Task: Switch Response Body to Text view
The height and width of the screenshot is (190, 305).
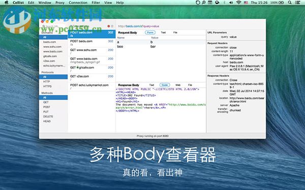Action: click(x=151, y=85)
